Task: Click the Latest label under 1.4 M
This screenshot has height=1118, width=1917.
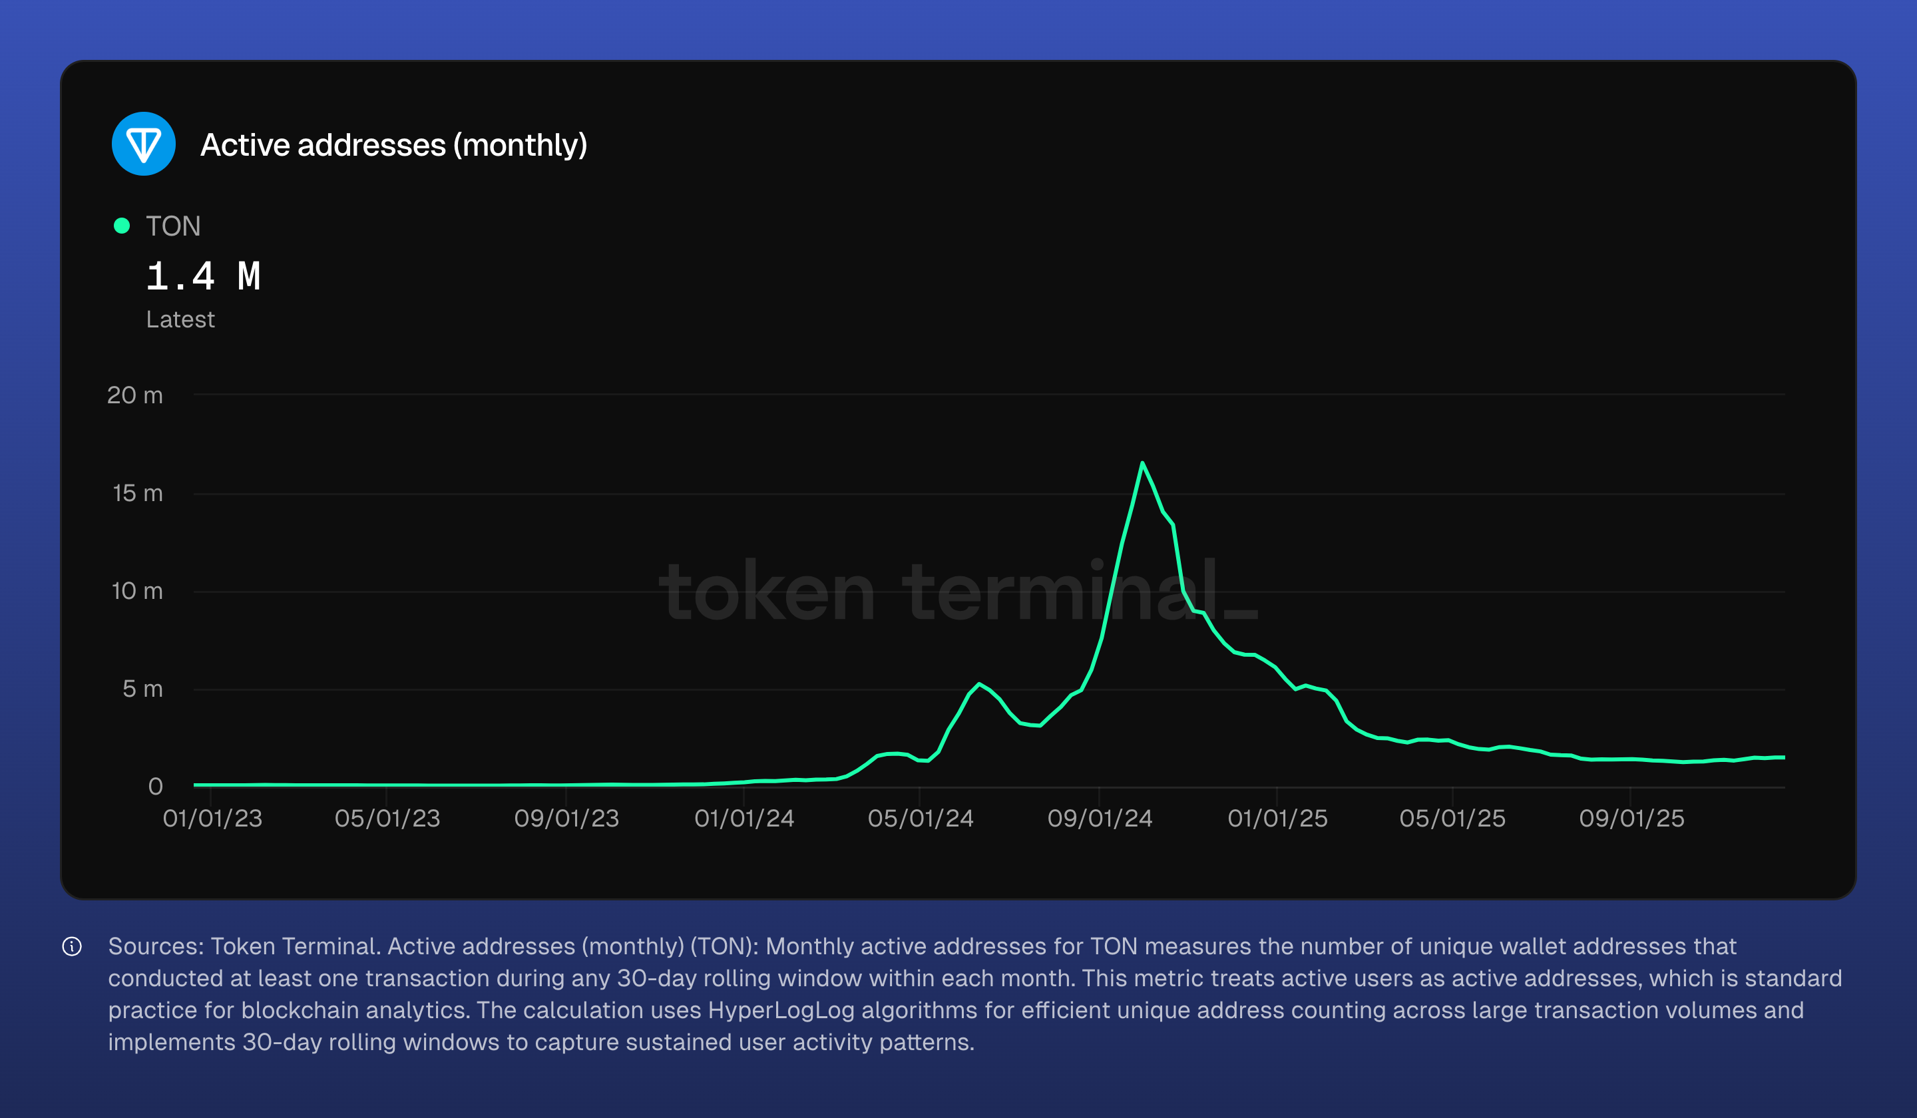Action: tap(180, 319)
